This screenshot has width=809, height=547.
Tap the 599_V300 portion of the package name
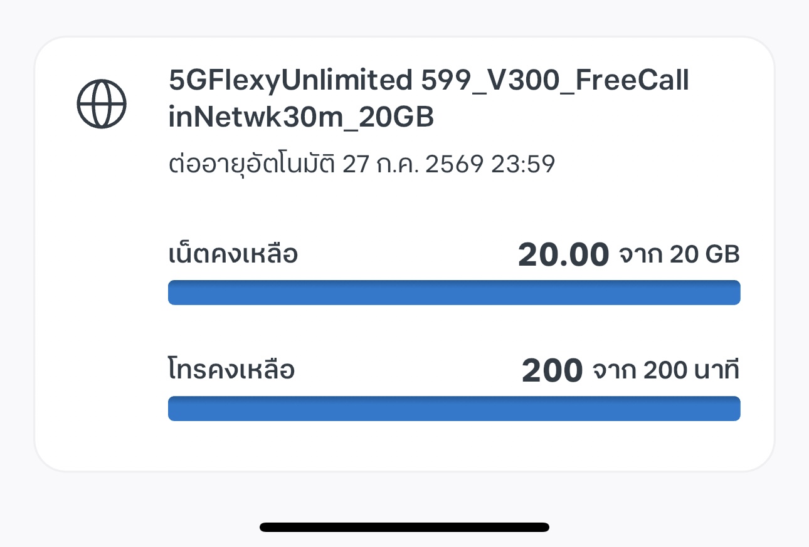[x=479, y=81]
